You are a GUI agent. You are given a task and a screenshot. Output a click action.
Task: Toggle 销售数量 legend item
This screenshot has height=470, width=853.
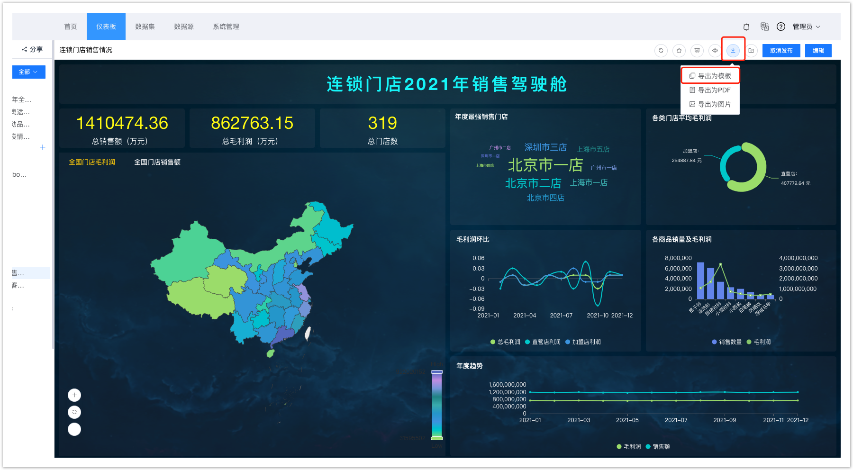[x=727, y=342]
